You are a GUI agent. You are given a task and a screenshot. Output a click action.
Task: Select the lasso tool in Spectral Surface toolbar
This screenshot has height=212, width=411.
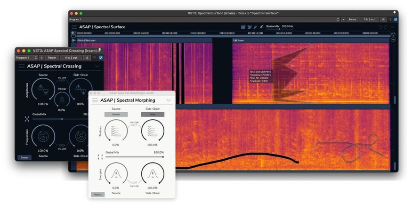pyautogui.click(x=249, y=27)
